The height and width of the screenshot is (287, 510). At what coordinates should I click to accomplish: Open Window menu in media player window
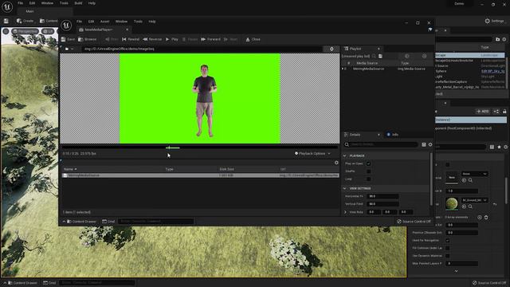[121, 22]
